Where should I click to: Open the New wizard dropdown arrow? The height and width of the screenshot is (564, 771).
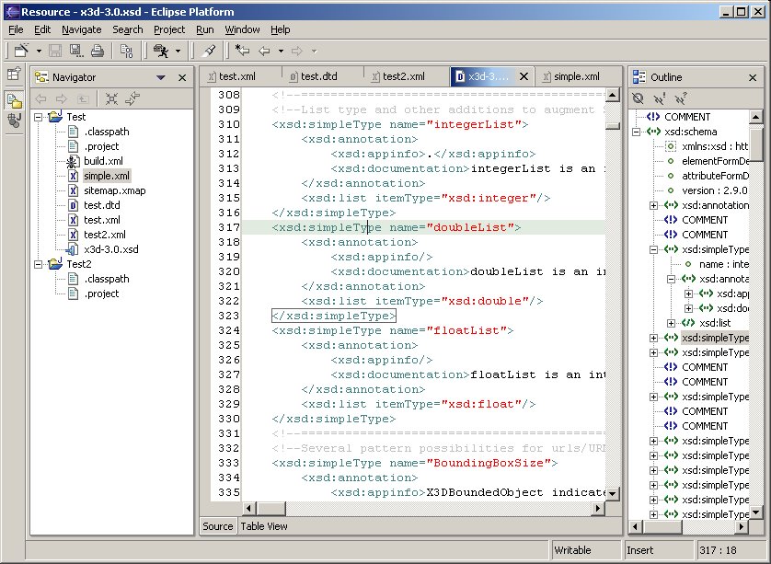click(x=39, y=51)
